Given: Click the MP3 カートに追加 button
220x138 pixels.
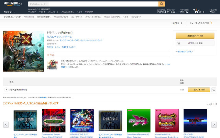Looking at the screenshot, I should [195, 43].
